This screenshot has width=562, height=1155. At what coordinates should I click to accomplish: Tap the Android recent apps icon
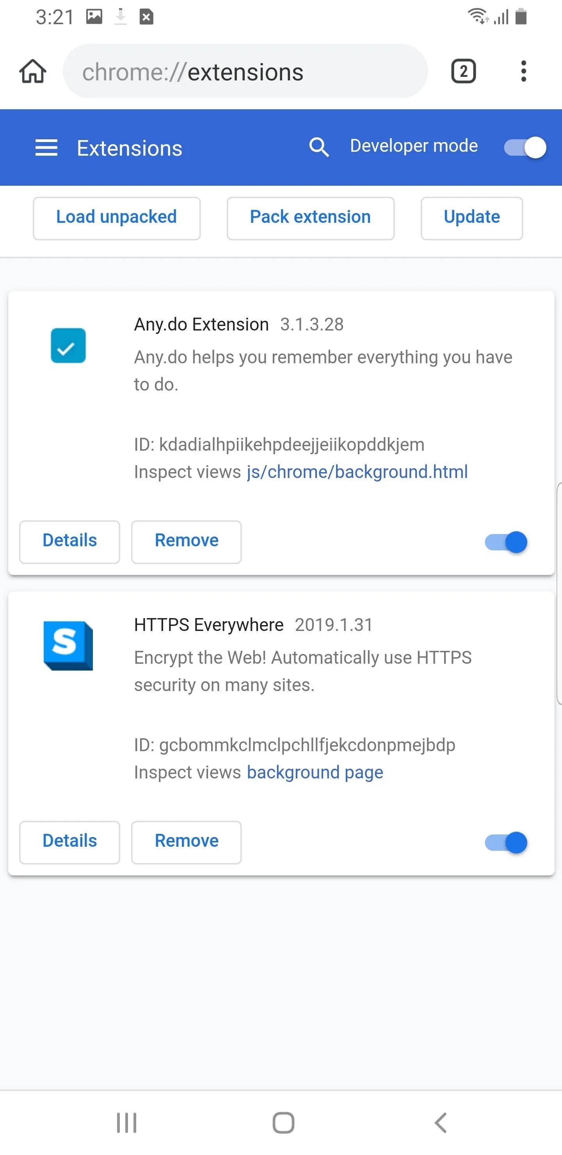tap(126, 1123)
